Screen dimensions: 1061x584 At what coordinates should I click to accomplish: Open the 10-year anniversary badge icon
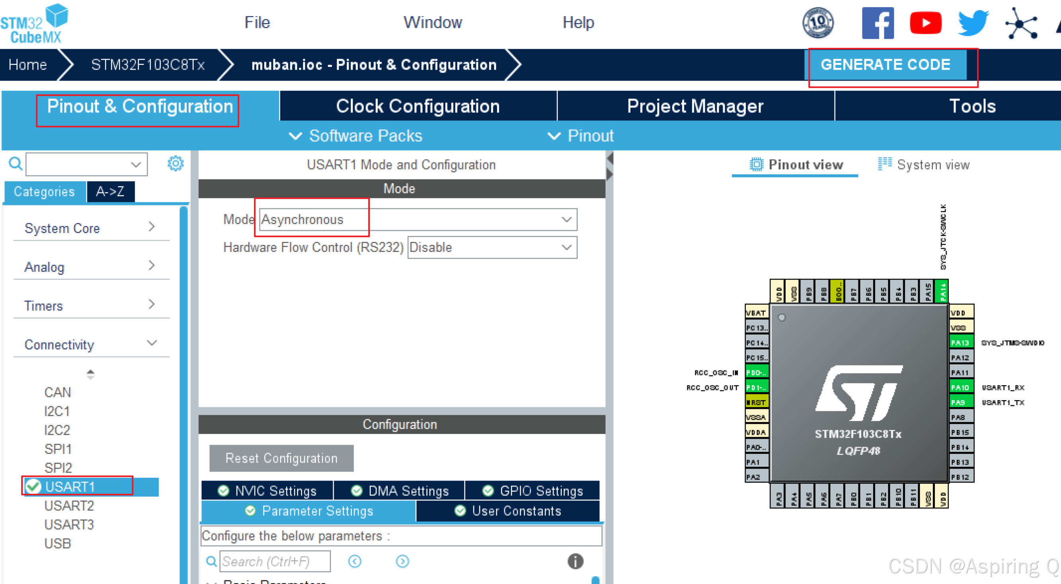pos(818,23)
